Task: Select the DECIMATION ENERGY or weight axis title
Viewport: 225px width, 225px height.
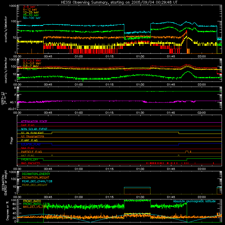Action: coord(4,183)
